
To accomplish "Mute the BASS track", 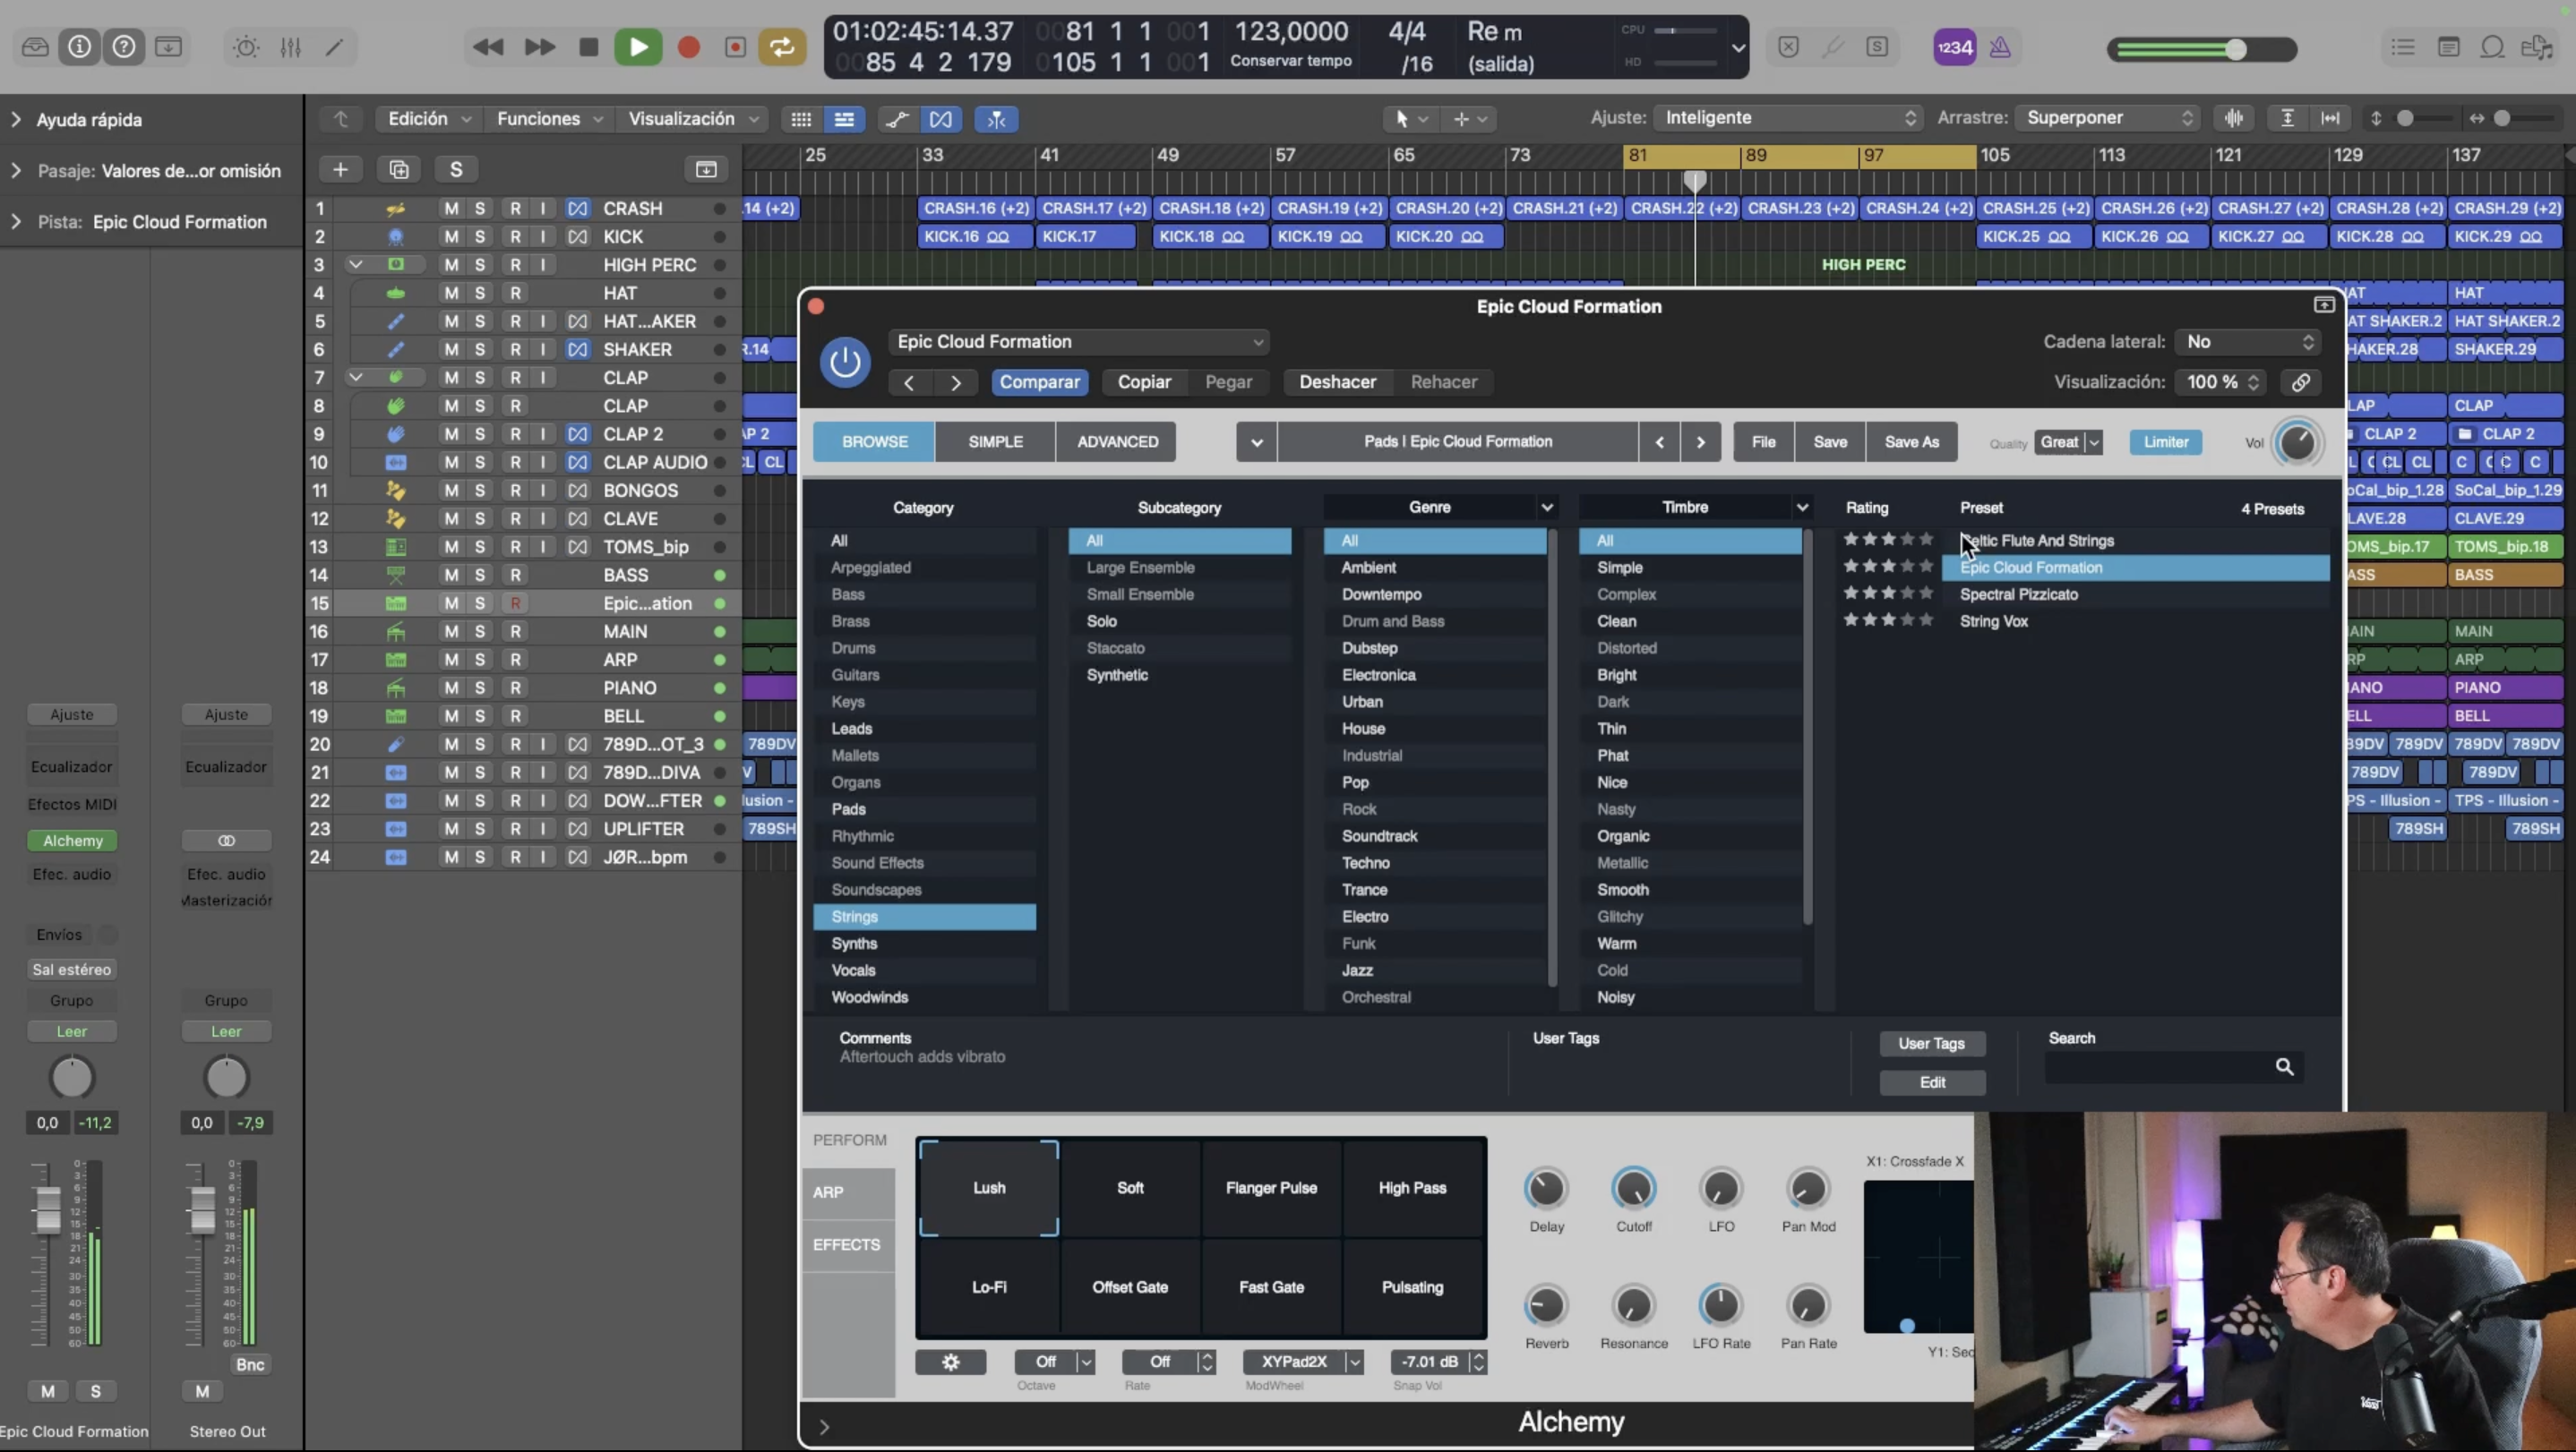I will coord(451,575).
